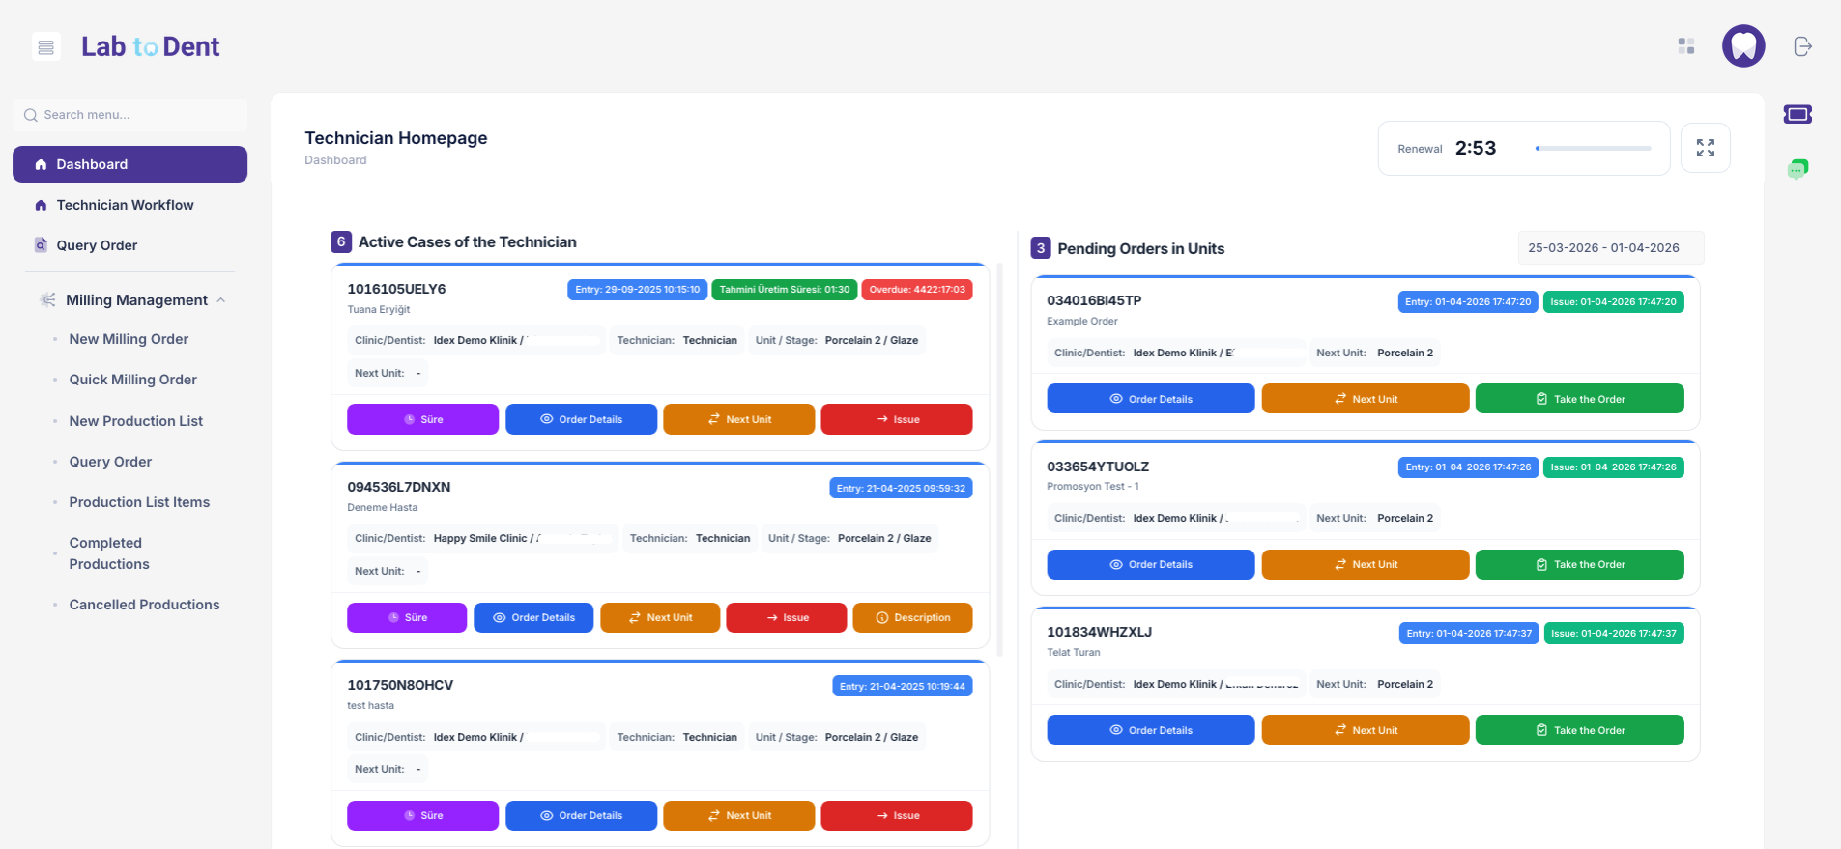Click the Renewal countdown 2:53
The height and width of the screenshot is (849, 1841).
pos(1476,148)
